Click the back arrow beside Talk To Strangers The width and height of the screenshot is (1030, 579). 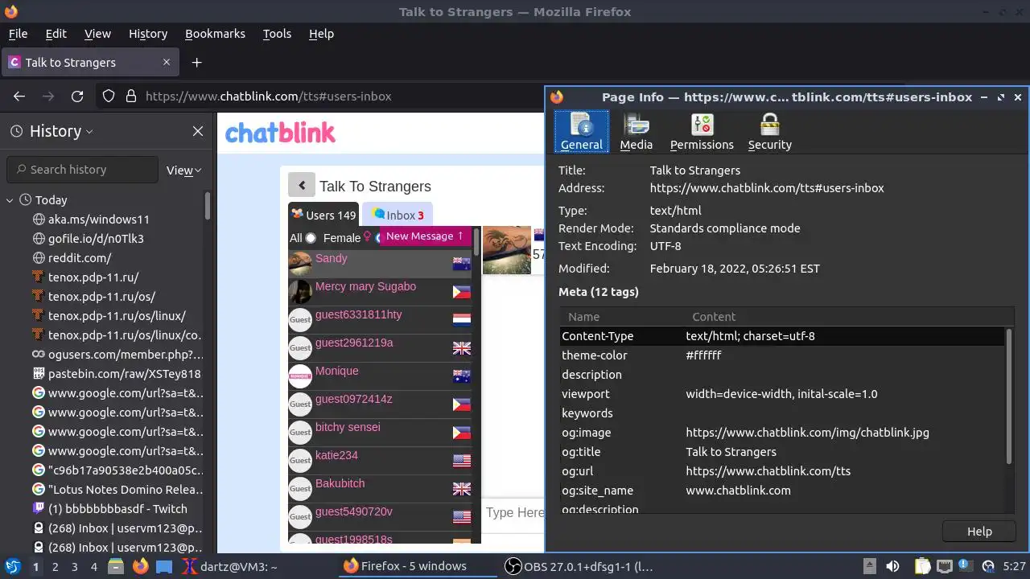[302, 186]
